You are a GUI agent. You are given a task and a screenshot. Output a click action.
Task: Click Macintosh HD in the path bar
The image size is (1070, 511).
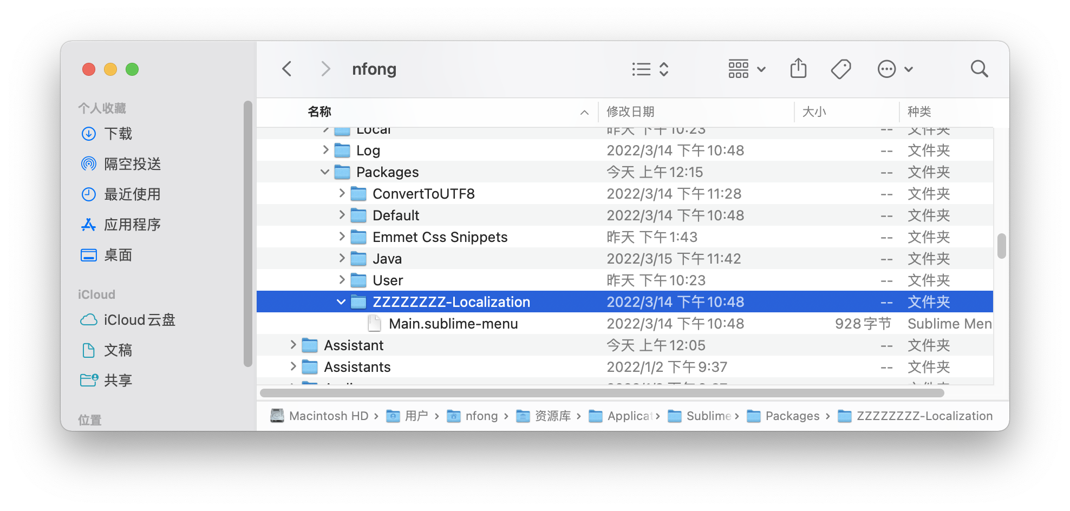[319, 416]
